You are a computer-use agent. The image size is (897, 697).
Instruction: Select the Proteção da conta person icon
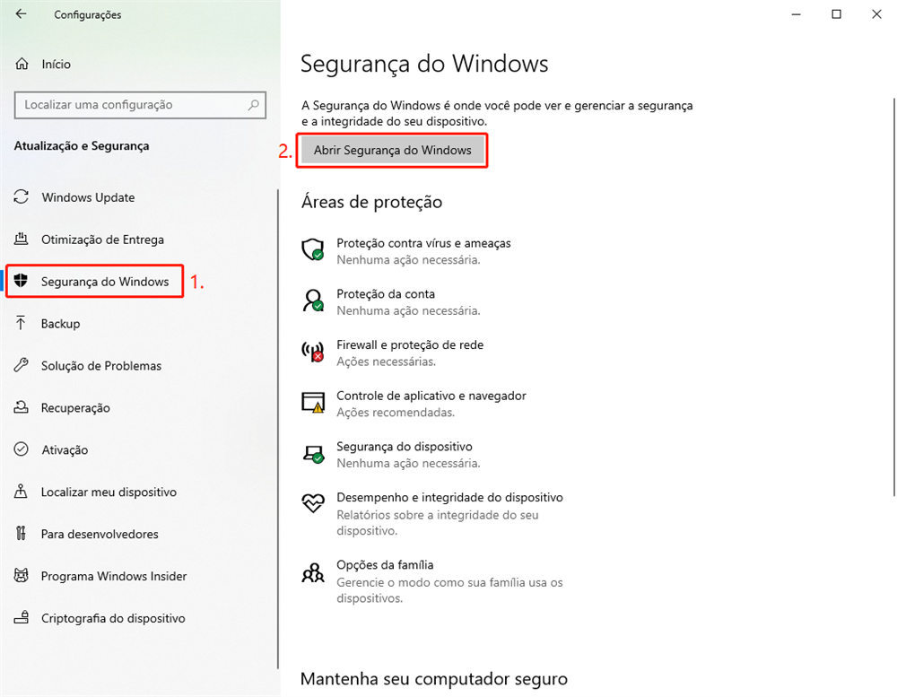[x=312, y=301]
